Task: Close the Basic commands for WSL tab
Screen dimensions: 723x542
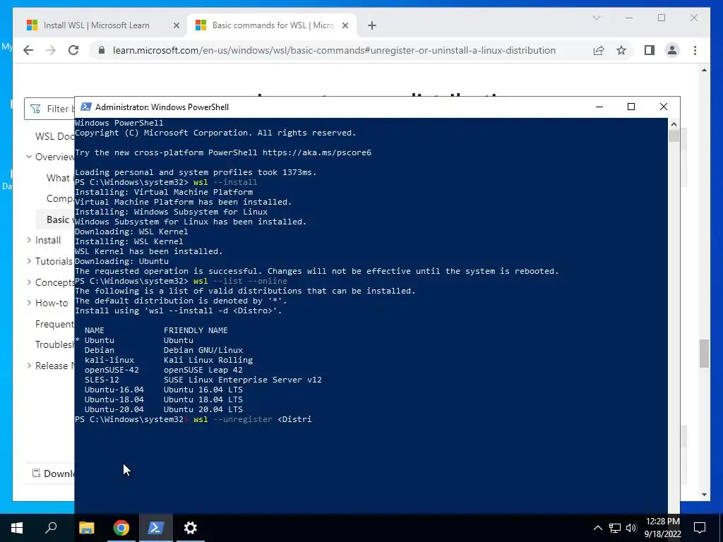Action: coord(345,25)
